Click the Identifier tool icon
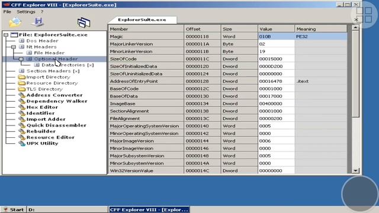This screenshot has height=213, width=379. [x=22, y=113]
